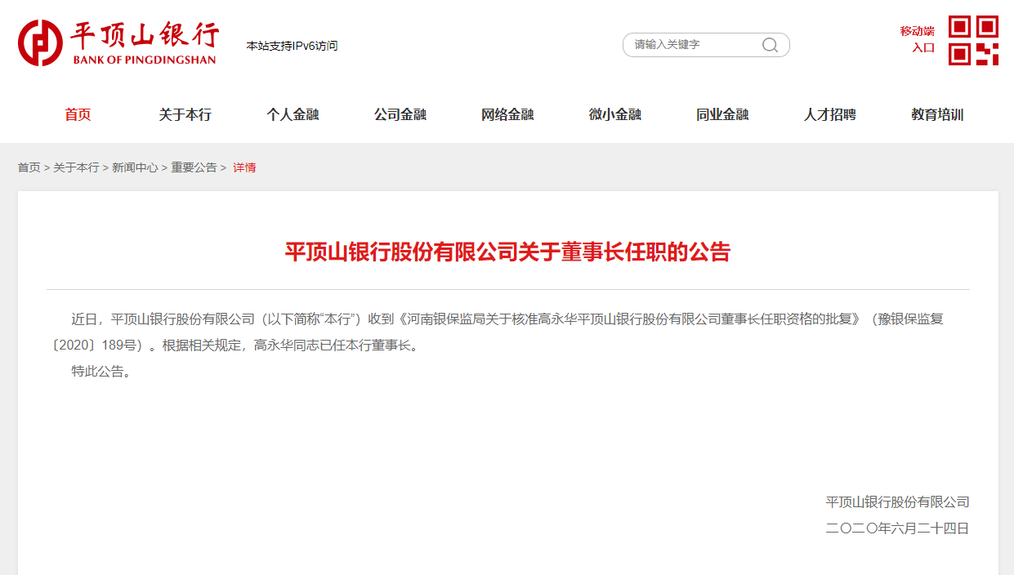
Task: Click 关于本行 in the breadcrumb trail
Action: pos(76,167)
